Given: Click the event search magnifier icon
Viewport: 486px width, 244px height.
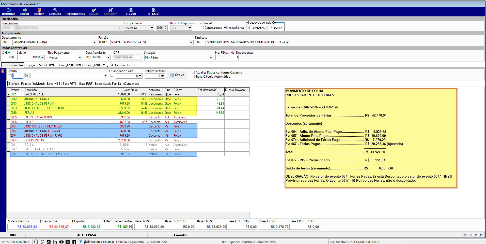Looking at the screenshot, I should tap(27, 76).
